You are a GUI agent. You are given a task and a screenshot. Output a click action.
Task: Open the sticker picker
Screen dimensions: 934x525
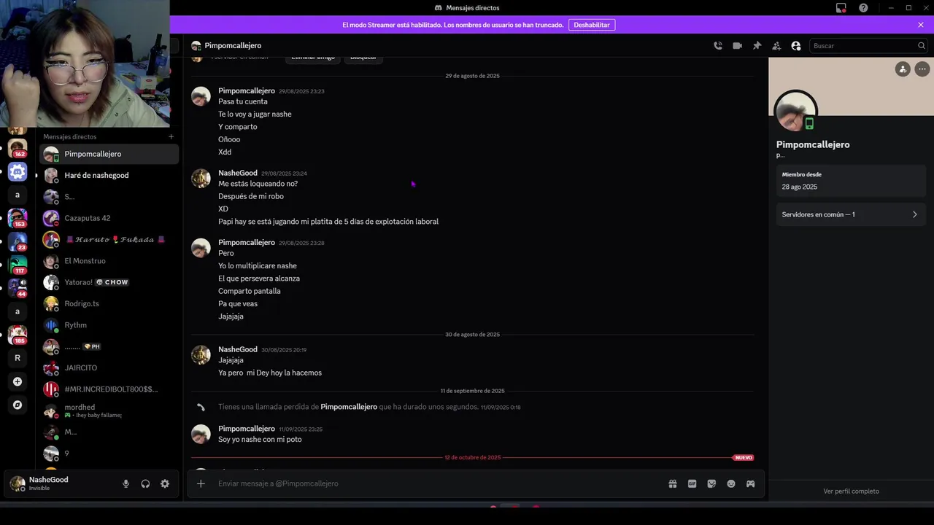tap(711, 483)
